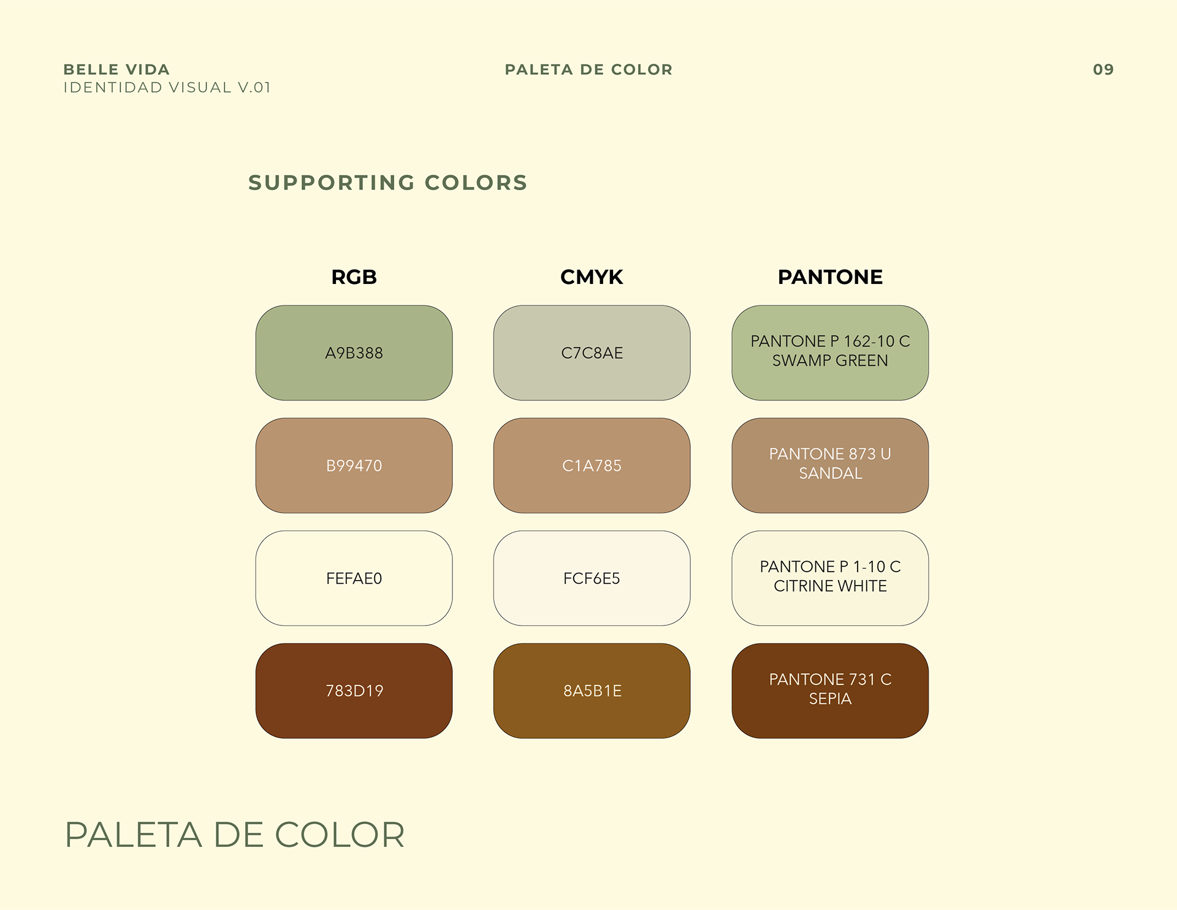1177x910 pixels.
Task: Click the Pantone Swamp Green swatch
Action: pyautogui.click(x=830, y=353)
